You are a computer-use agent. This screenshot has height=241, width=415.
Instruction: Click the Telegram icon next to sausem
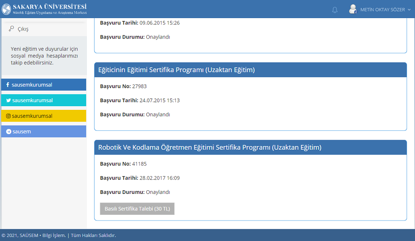pos(9,132)
